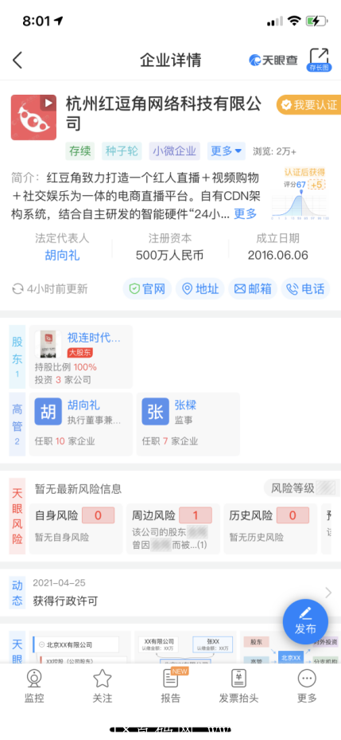341x740 pixels.
Task: Tap the 2016.06.06 founding date
Action: point(278,256)
